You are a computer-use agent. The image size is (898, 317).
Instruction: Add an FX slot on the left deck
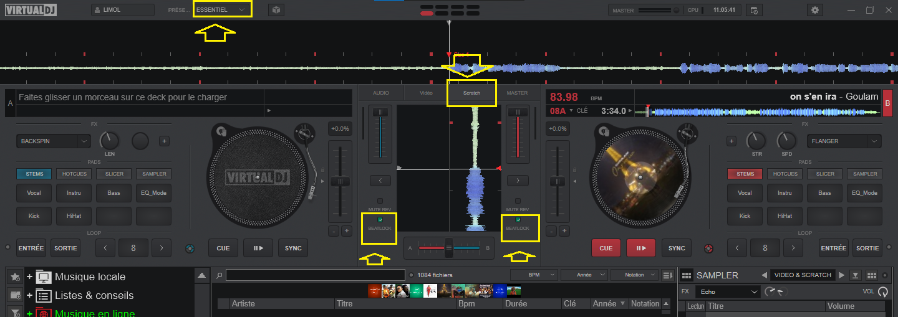point(164,141)
